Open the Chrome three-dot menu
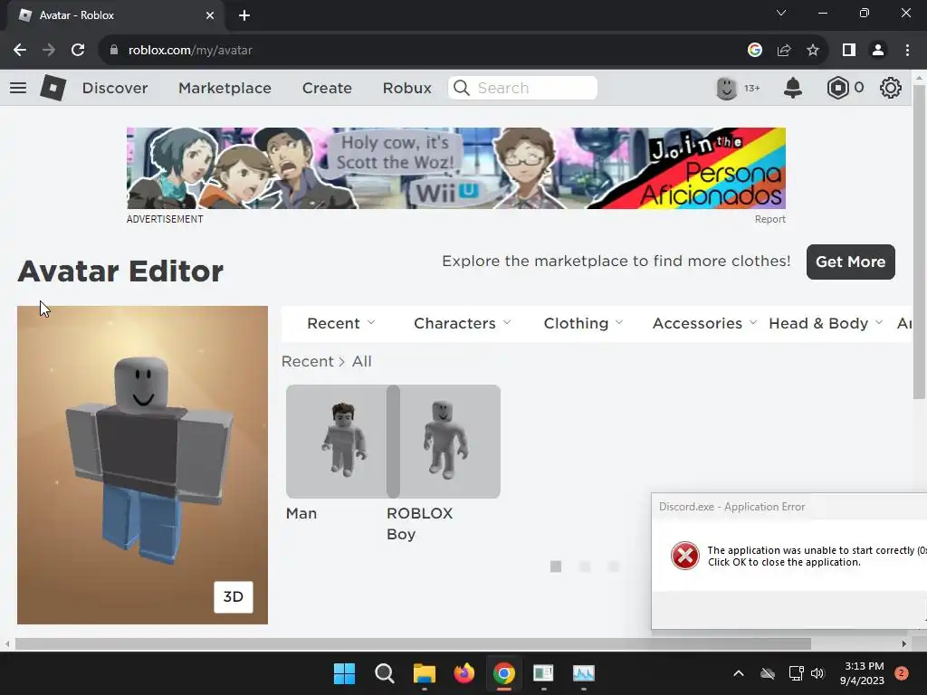Image resolution: width=927 pixels, height=695 pixels. pyautogui.click(x=907, y=51)
